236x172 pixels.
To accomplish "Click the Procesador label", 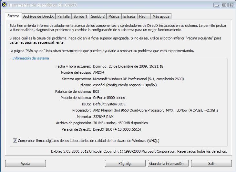I will click(x=82, y=110).
